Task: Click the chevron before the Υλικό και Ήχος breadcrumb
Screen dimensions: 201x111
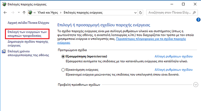Action: (35, 13)
